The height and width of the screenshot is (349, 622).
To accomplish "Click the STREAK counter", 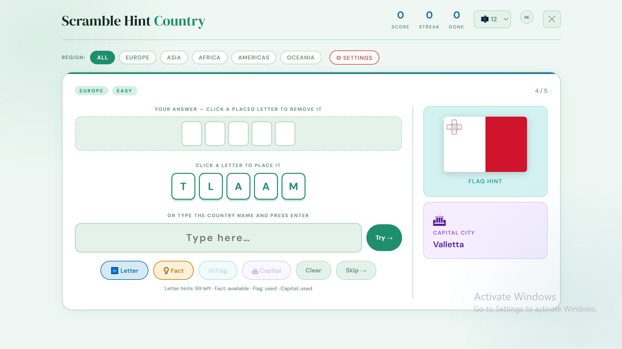I will click(x=429, y=20).
